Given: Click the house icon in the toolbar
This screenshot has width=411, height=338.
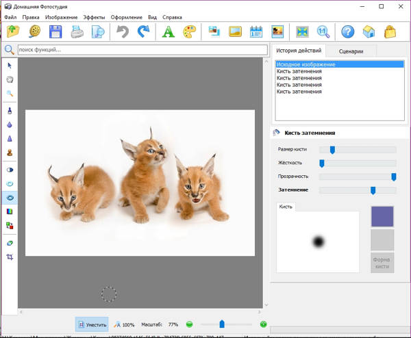Looking at the screenshot, I should click(x=369, y=31).
